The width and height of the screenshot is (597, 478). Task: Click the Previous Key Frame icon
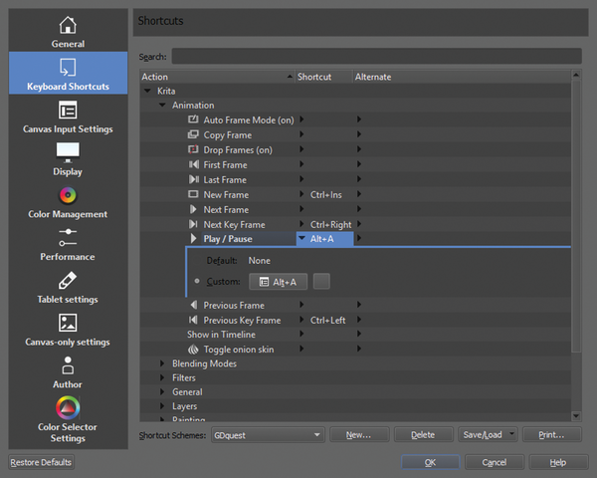tap(193, 320)
